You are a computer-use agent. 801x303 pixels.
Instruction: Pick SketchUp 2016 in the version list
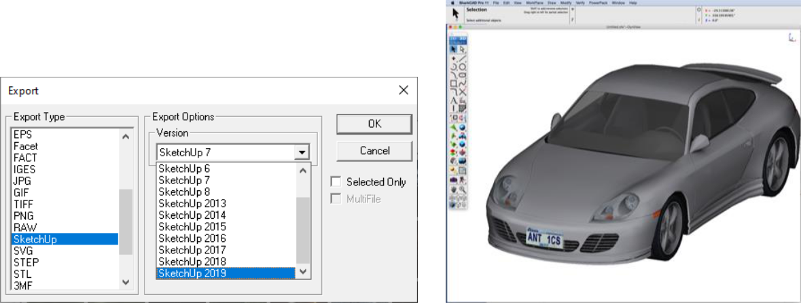(x=226, y=238)
